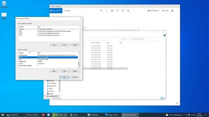Click the delete trash icon in Photos

click(112, 11)
